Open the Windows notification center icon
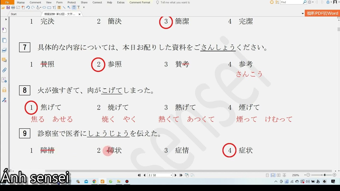 click(333, 181)
